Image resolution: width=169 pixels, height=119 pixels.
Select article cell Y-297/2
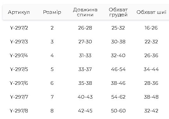coord(19,28)
